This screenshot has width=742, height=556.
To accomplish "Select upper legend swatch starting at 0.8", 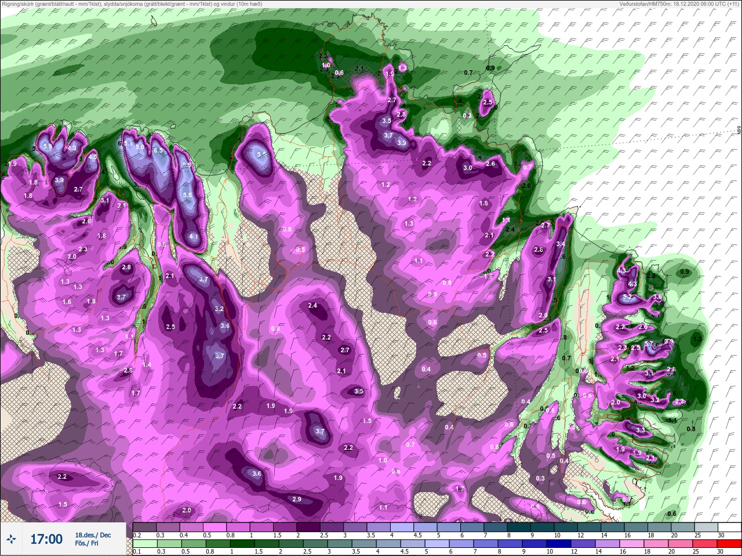I will 239,527.
